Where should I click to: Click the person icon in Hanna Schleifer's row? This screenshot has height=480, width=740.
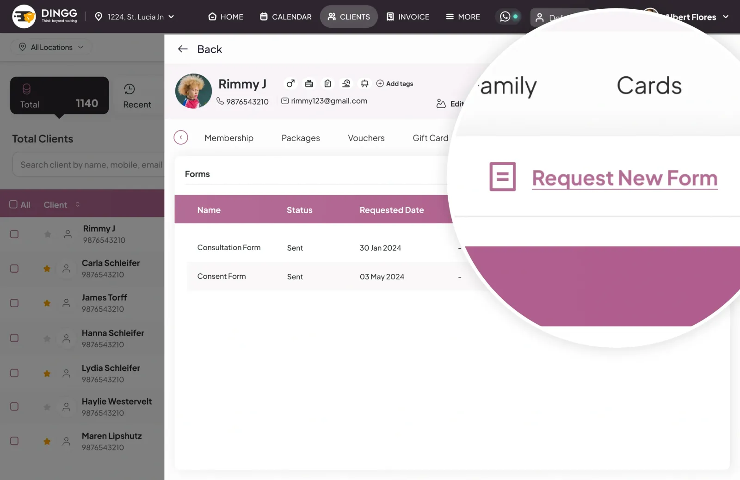tap(67, 338)
